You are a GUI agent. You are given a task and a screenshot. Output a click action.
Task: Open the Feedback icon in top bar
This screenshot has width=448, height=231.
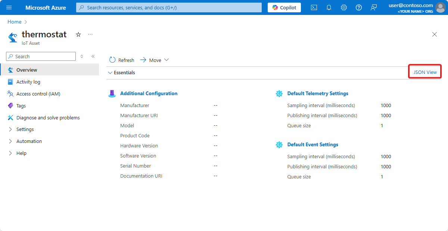(x=374, y=7)
